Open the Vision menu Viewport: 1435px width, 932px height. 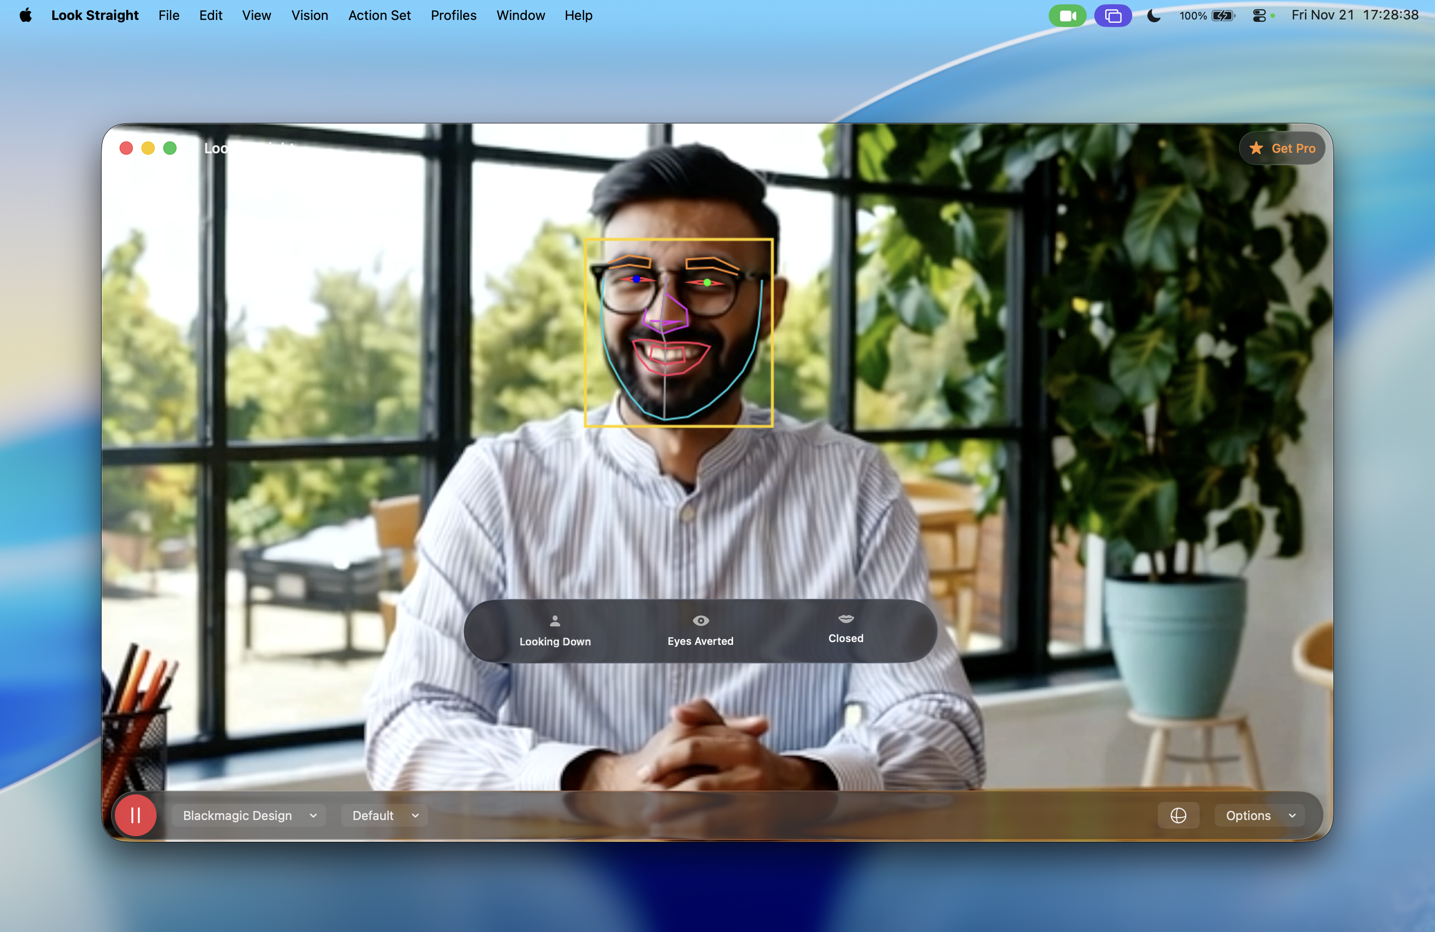point(309,16)
